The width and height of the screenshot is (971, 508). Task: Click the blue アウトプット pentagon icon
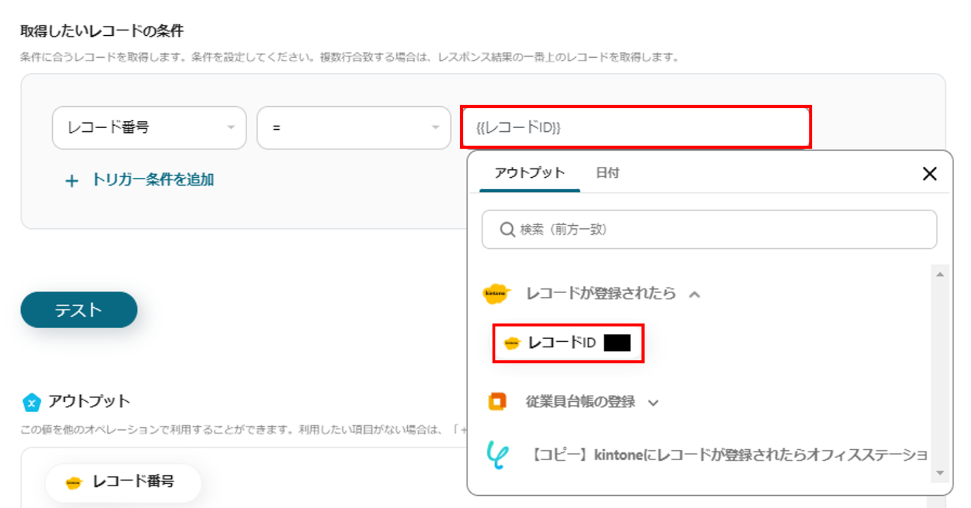tap(32, 402)
